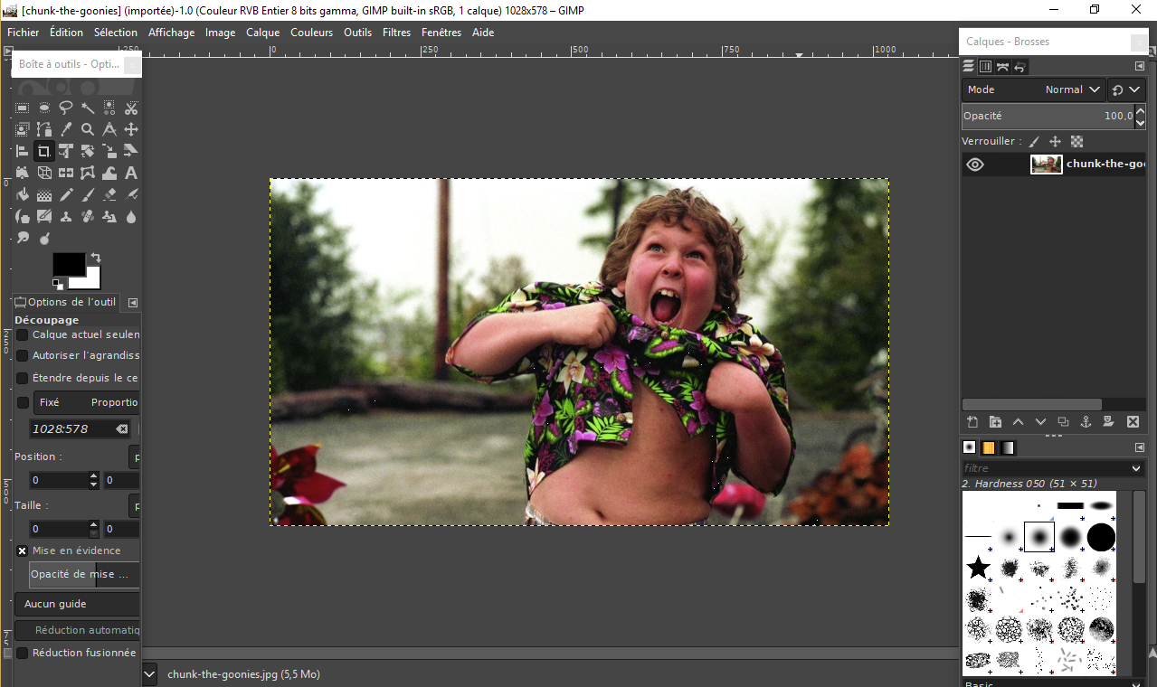Hide the chunk-the-goonies layer with eye icon
The image size is (1157, 687).
(975, 165)
